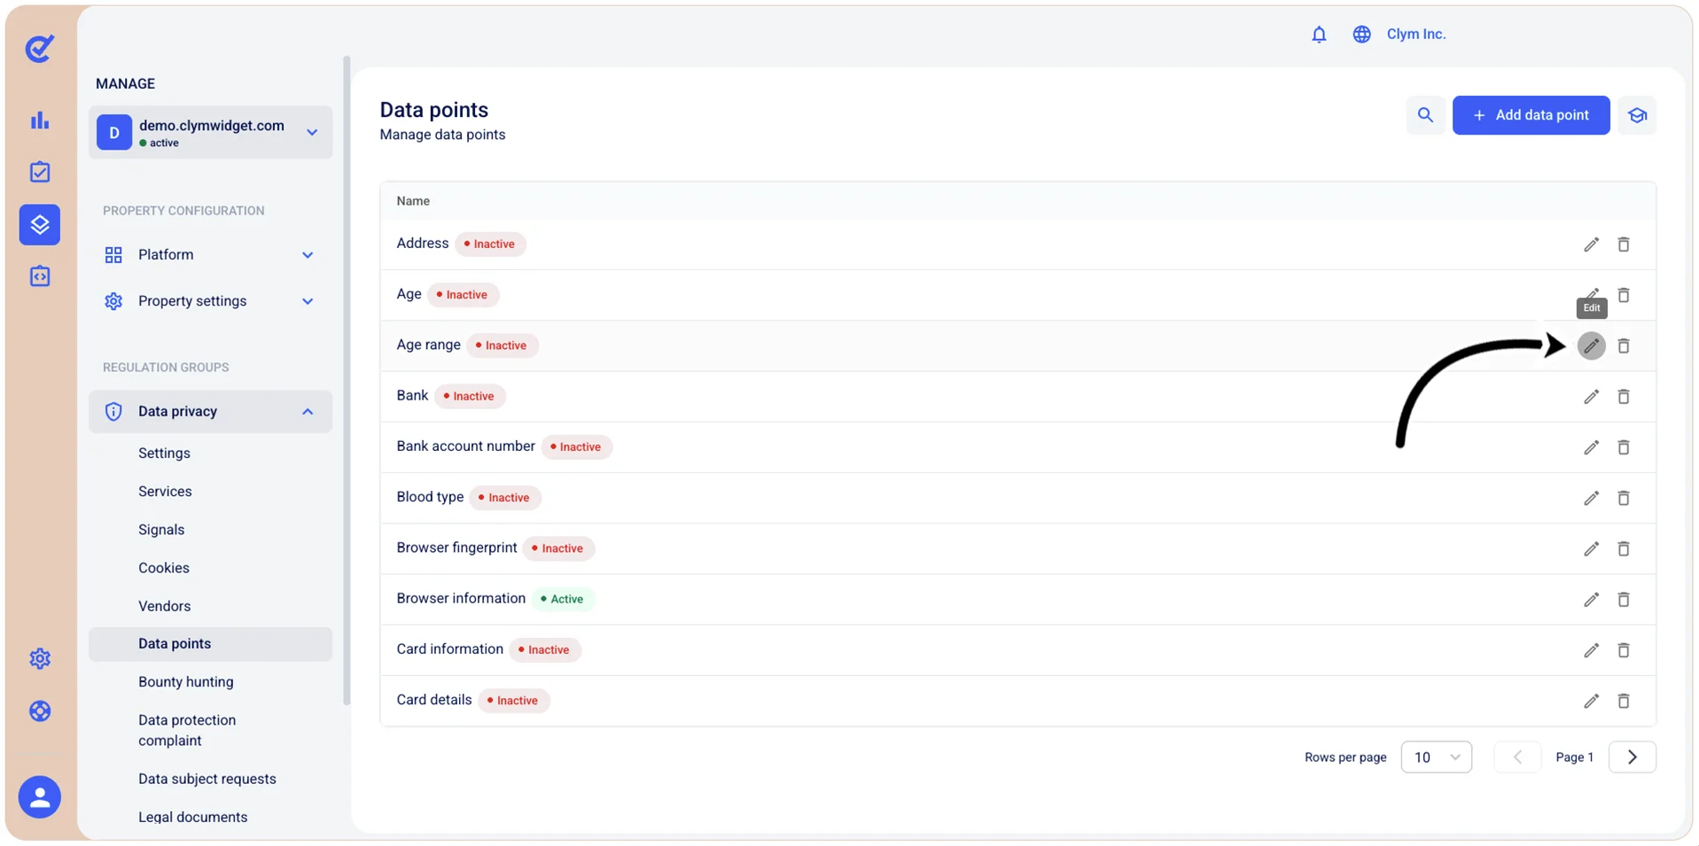The width and height of the screenshot is (1699, 846).
Task: Click the graduation cap learning icon
Action: [1637, 115]
